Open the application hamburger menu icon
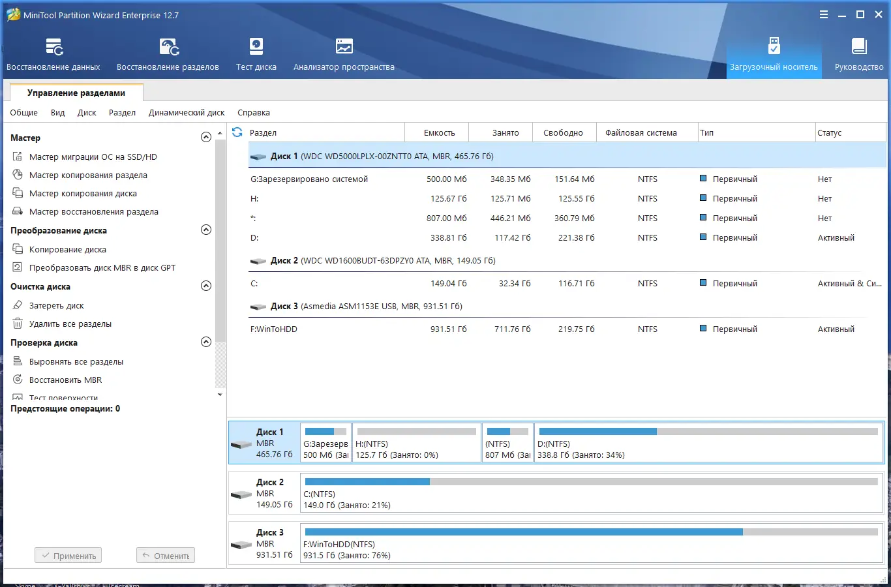Screen dimensions: 891x587 coord(824,15)
